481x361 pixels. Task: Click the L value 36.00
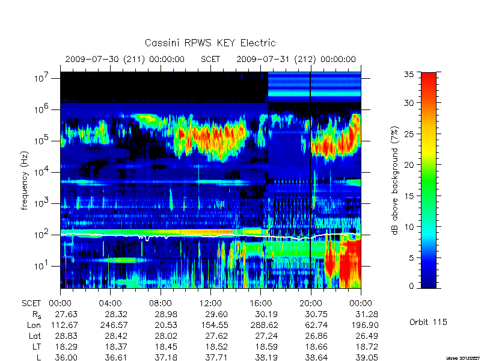coord(66,357)
